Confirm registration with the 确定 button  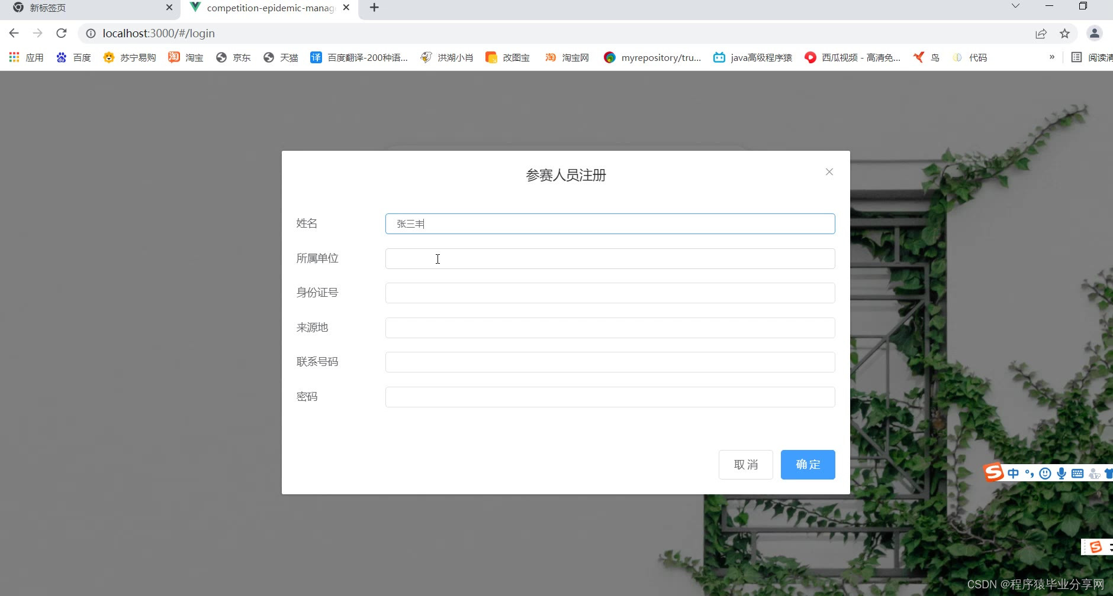tap(808, 465)
